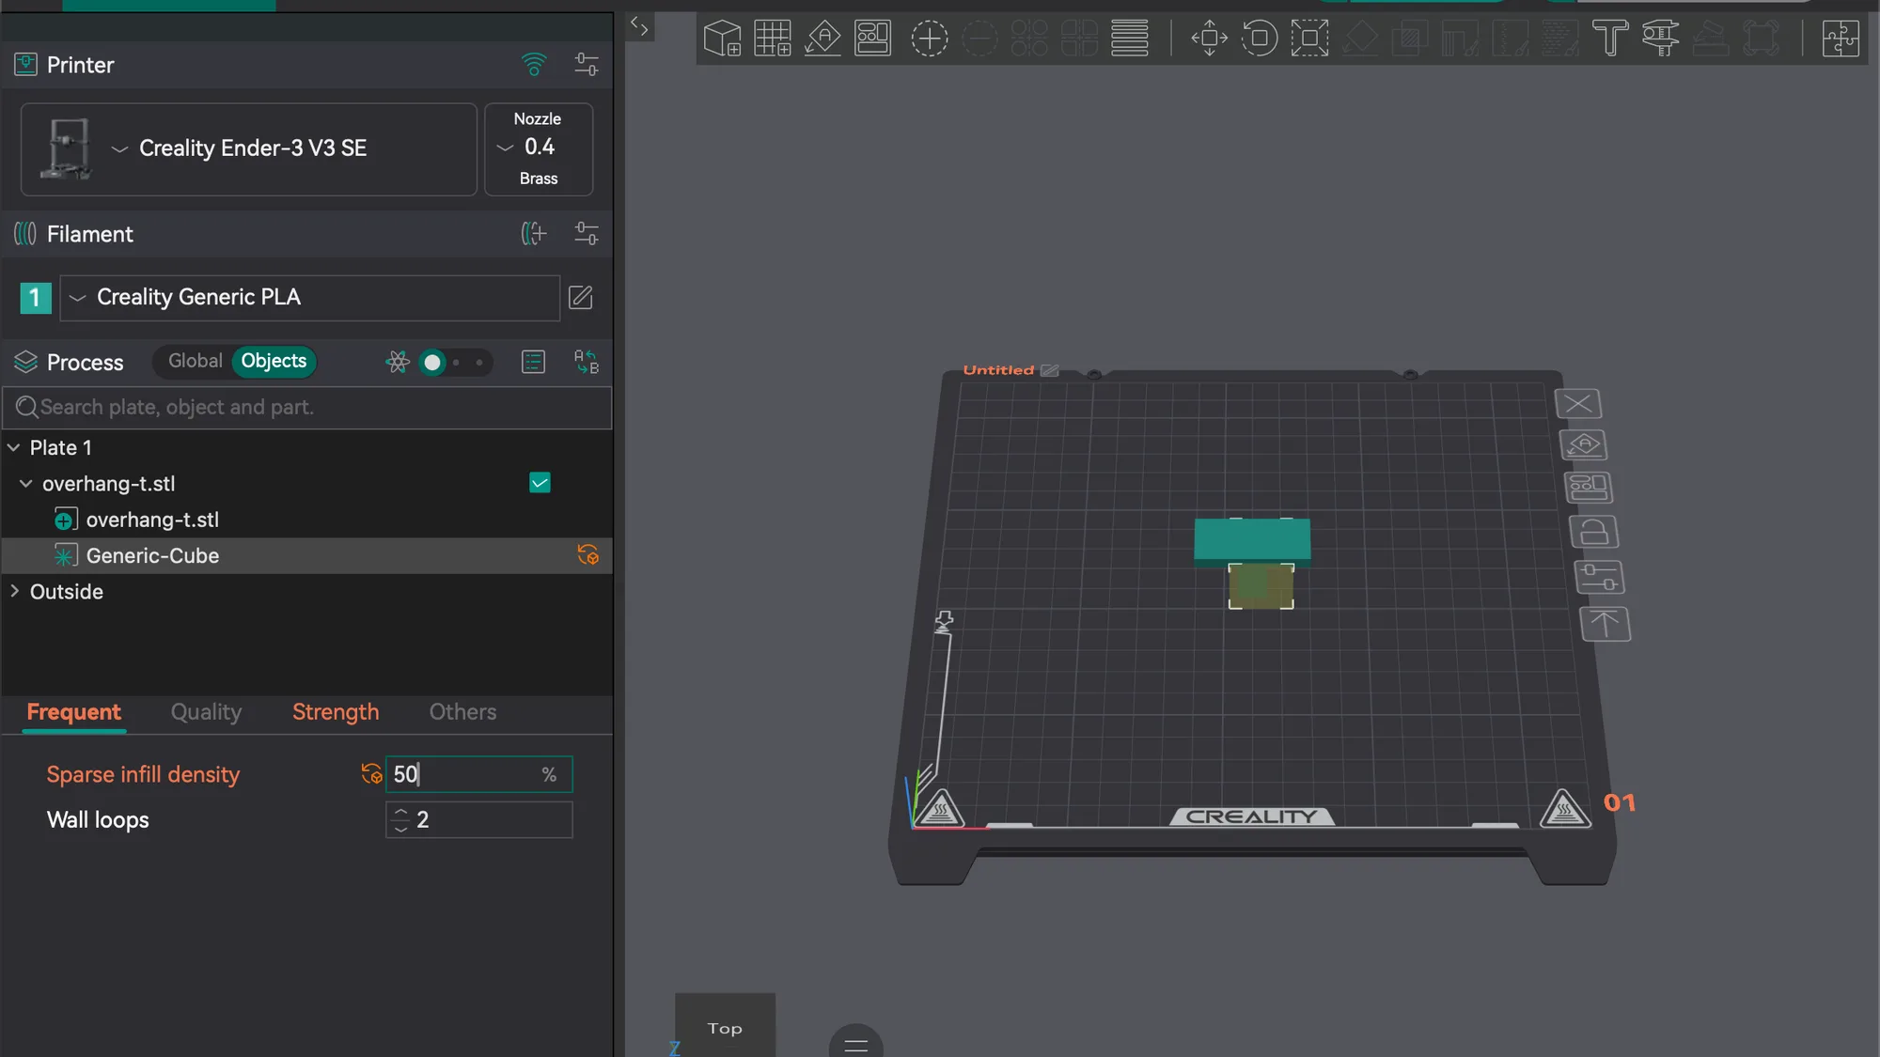The image size is (1880, 1057).
Task: Open the variable layer height tool
Action: click(x=1129, y=39)
